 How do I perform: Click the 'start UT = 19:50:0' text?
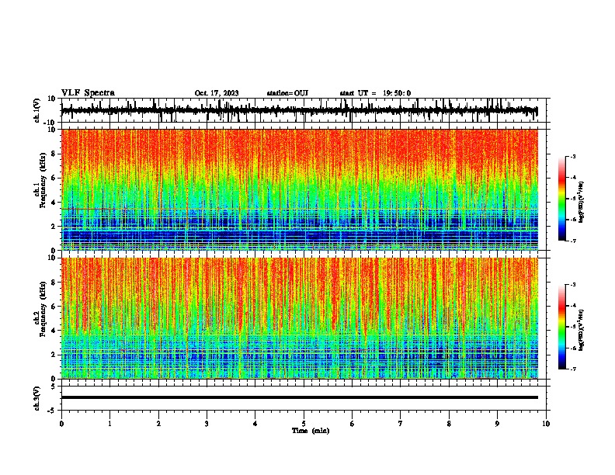[375, 93]
